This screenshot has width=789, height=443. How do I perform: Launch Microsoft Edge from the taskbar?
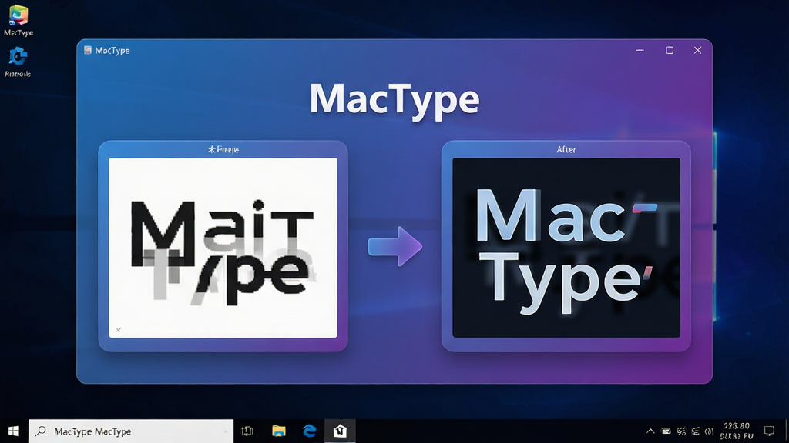point(310,431)
